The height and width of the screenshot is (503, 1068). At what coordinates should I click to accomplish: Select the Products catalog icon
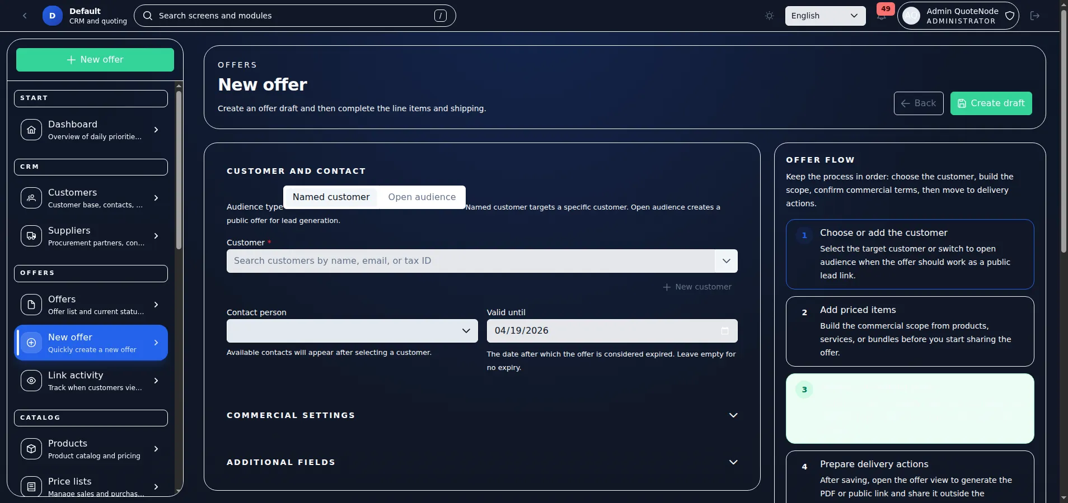[32, 449]
